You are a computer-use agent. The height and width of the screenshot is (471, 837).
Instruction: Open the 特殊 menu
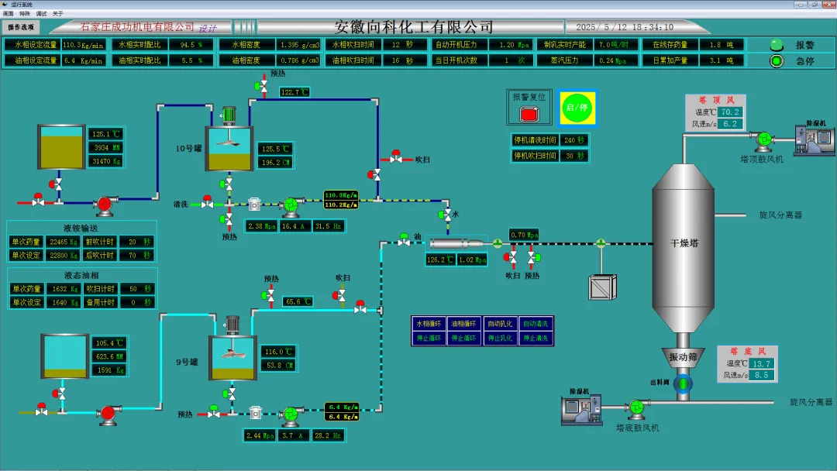point(25,13)
